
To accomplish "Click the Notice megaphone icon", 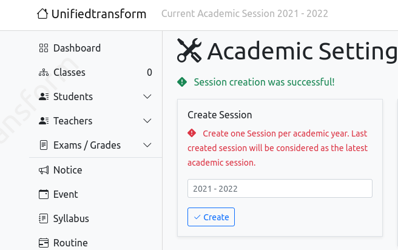I will (43, 171).
